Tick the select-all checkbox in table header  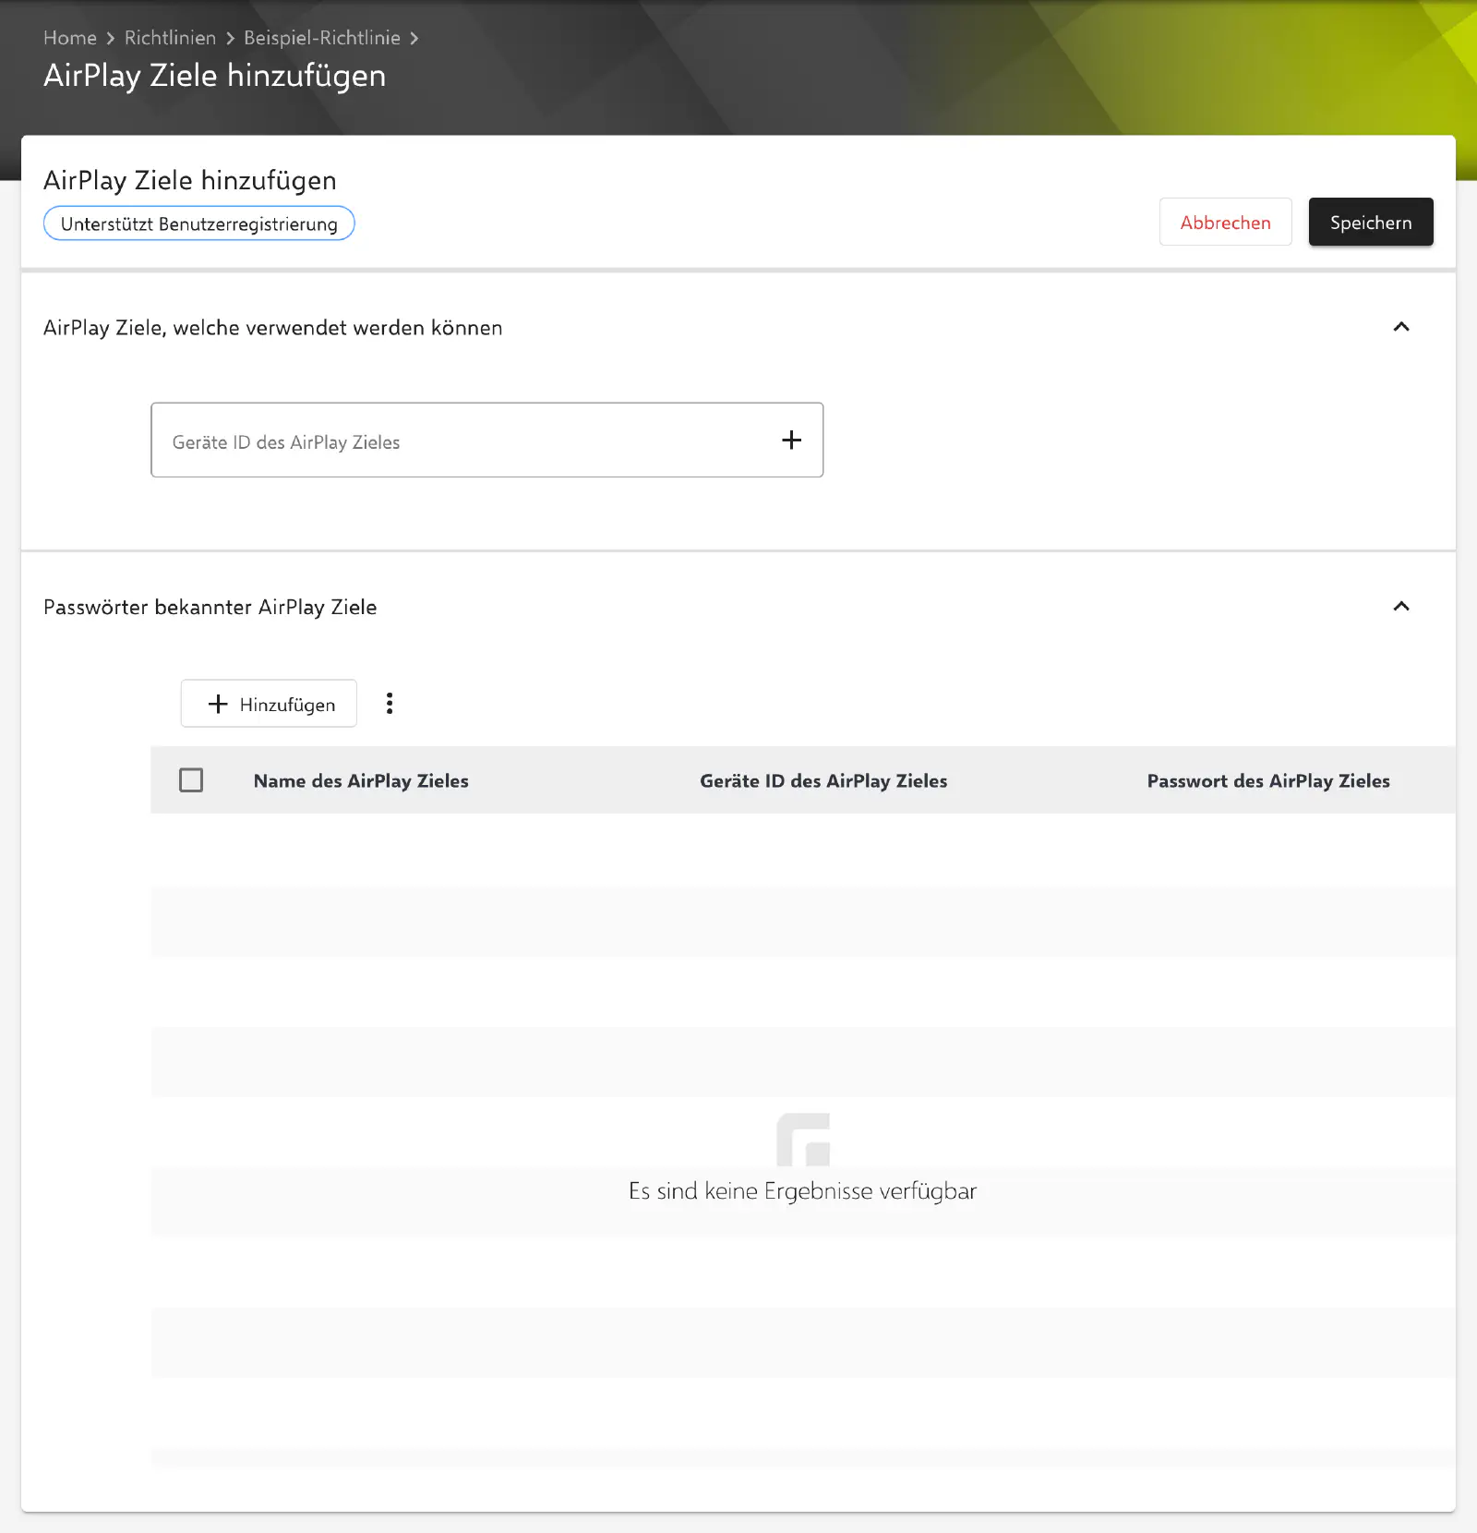click(191, 780)
